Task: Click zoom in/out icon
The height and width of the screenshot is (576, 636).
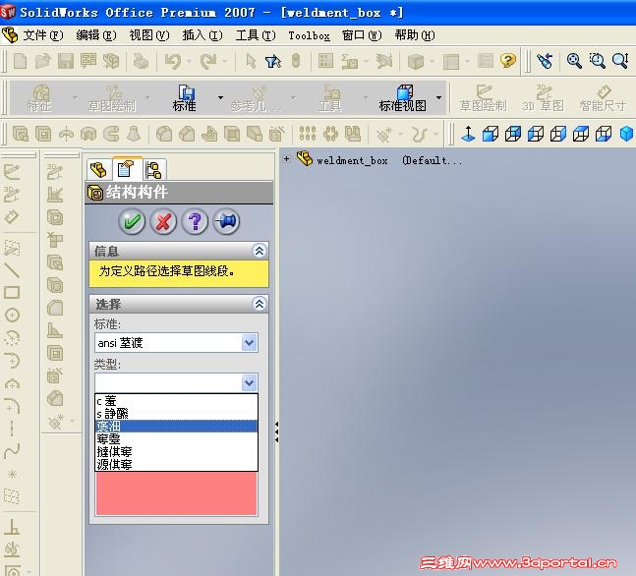Action: (x=620, y=61)
